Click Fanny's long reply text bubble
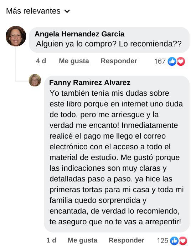The height and width of the screenshot is (250, 196). (x=117, y=157)
